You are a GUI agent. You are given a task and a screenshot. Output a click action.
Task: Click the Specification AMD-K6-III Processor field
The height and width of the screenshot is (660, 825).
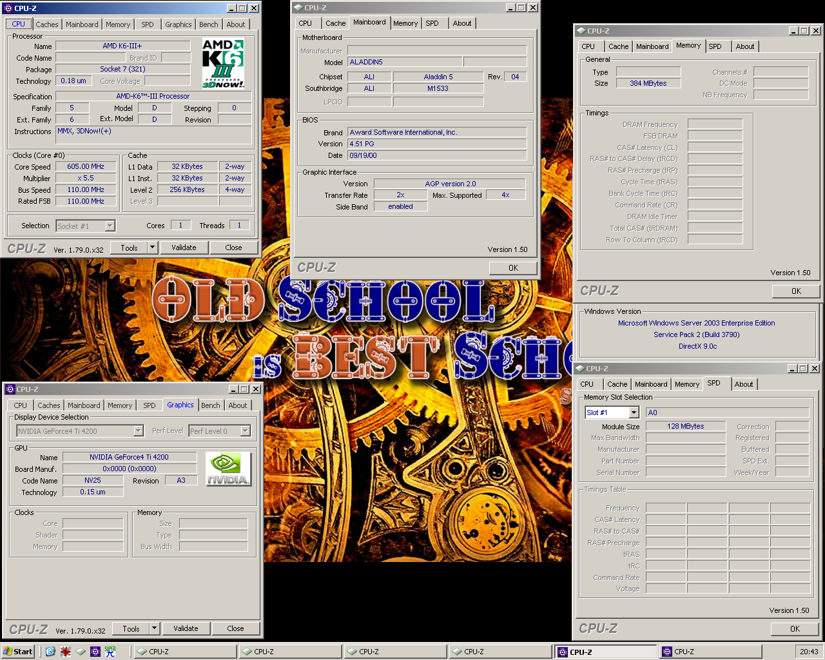tap(153, 96)
